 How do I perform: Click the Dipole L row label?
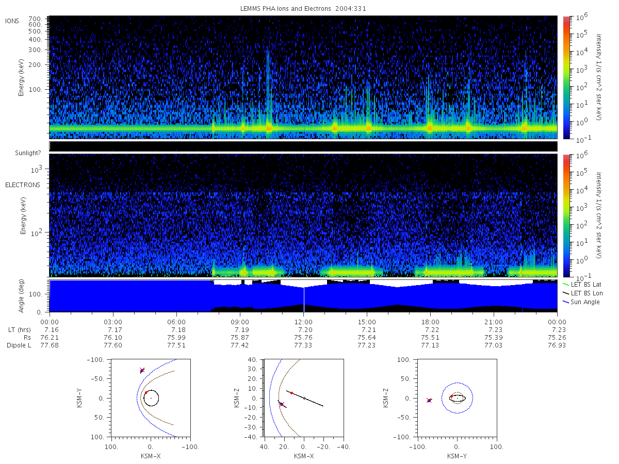pos(19,345)
